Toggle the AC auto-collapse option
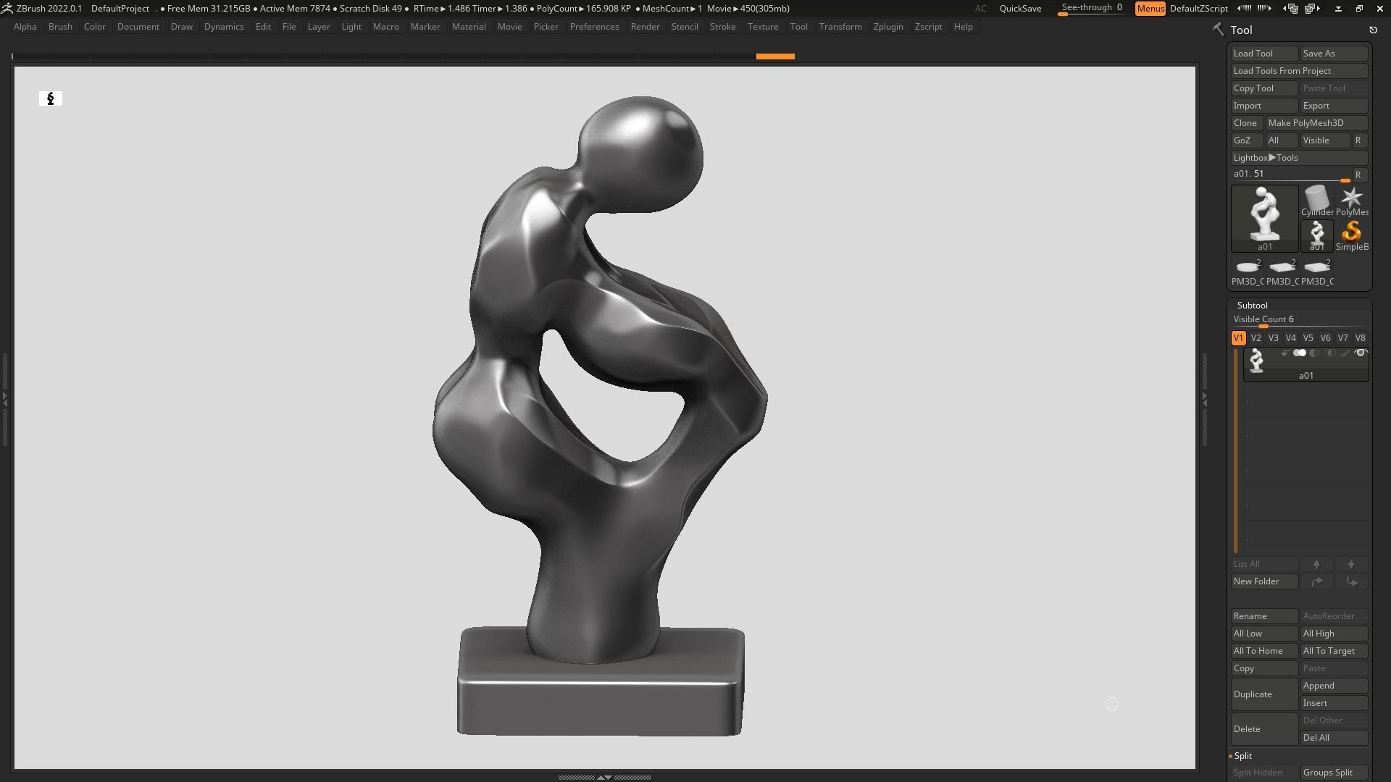The image size is (1391, 782). coord(980,9)
